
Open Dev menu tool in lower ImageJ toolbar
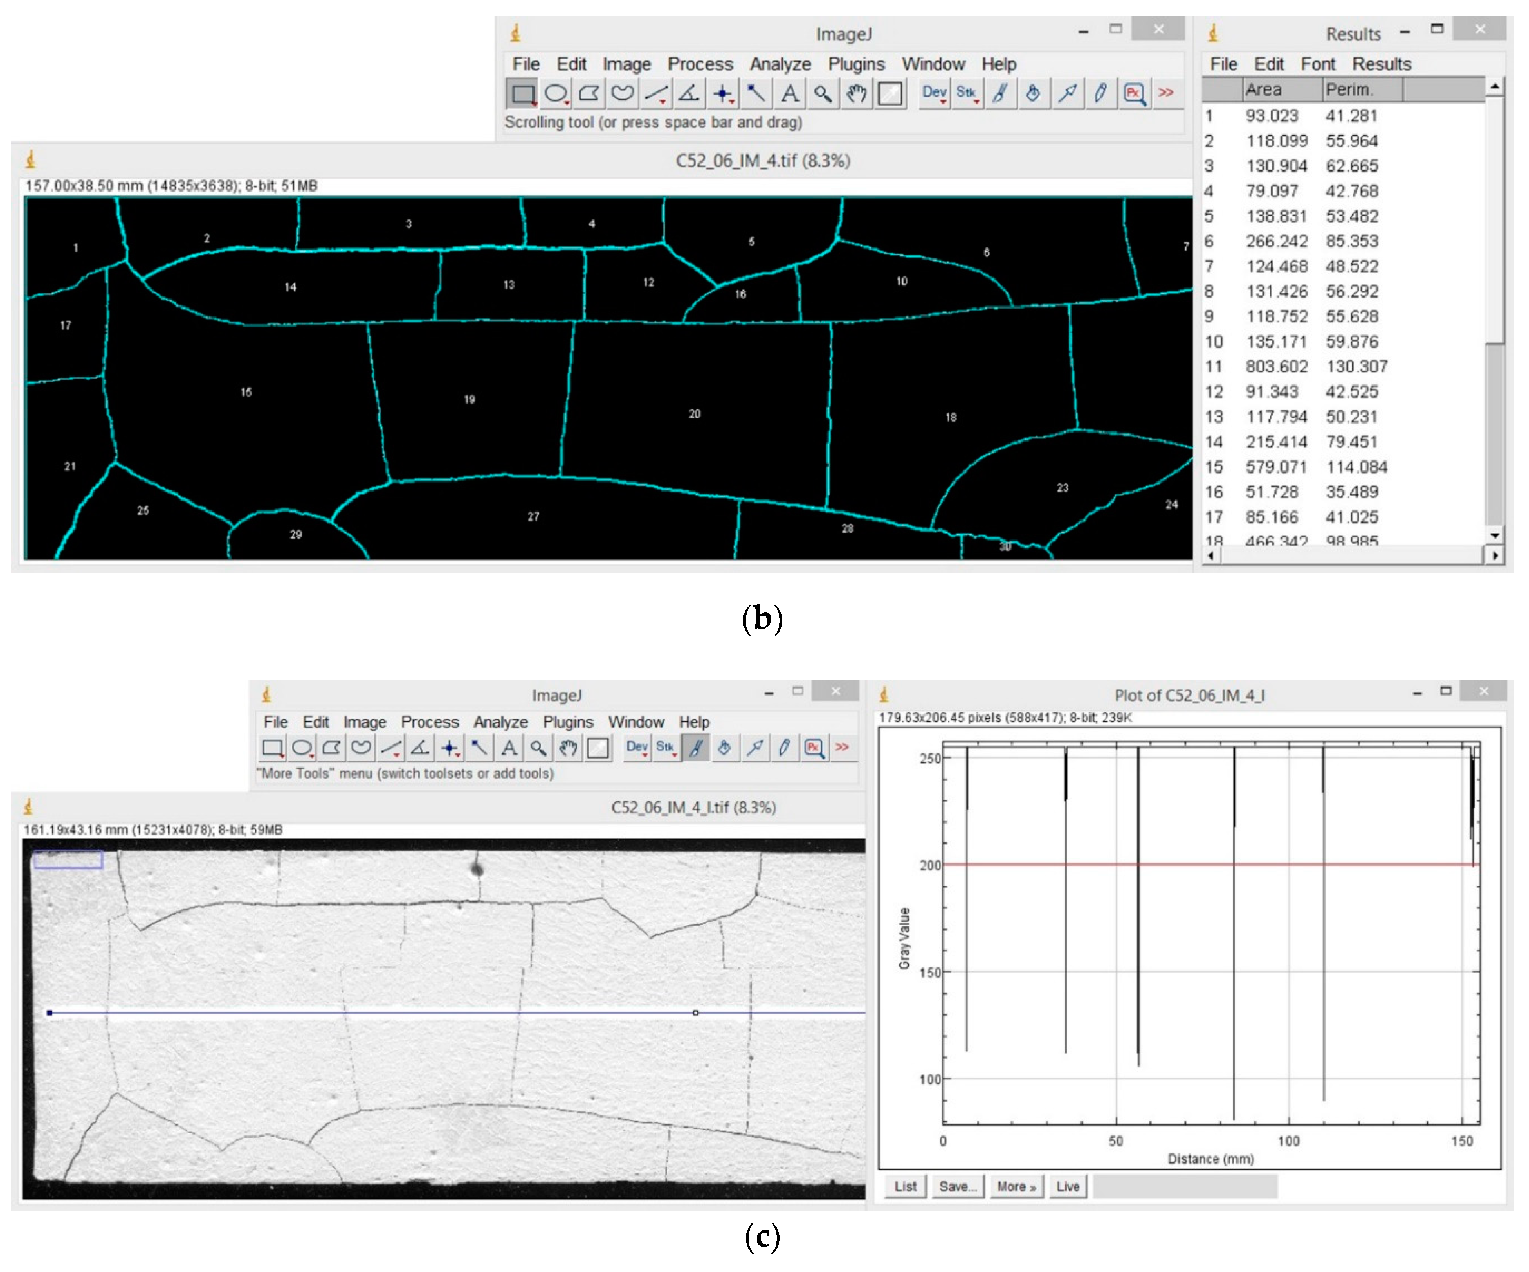coord(637,748)
